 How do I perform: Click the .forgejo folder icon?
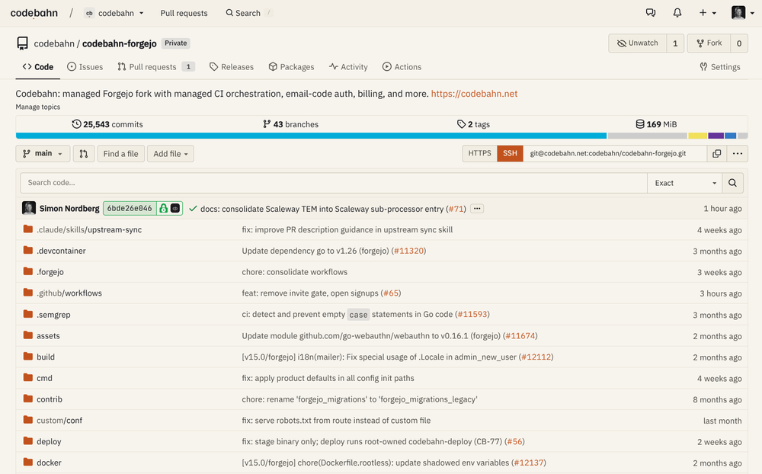(28, 271)
